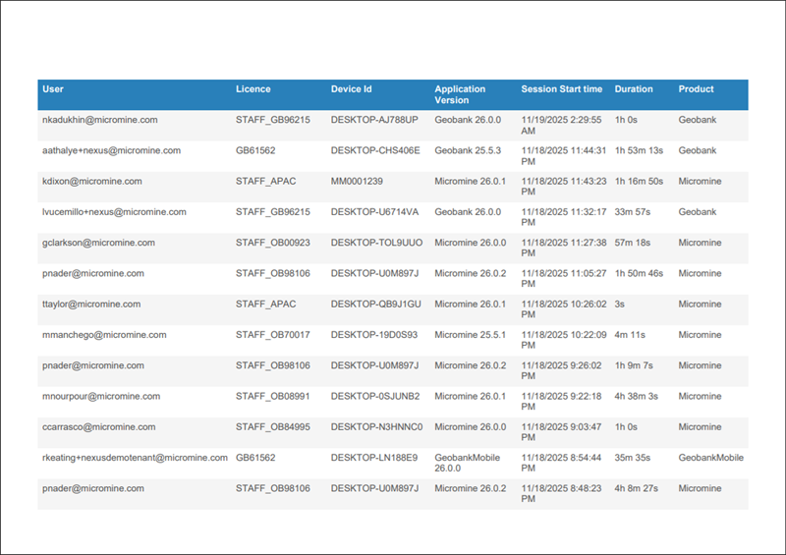The width and height of the screenshot is (786, 555).
Task: Click session start 11/19/2025 2:29:55 AM
Action: click(x=561, y=126)
